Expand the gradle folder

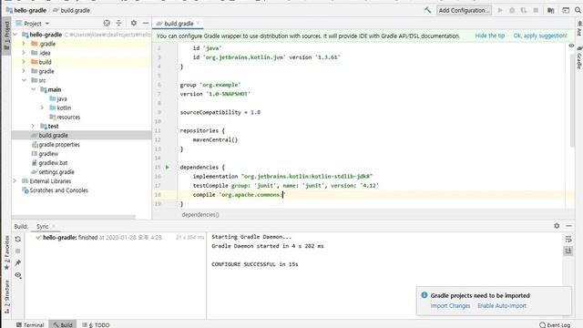[x=24, y=71]
